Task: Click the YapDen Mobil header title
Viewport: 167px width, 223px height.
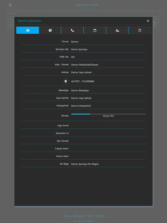Action: point(86,5)
